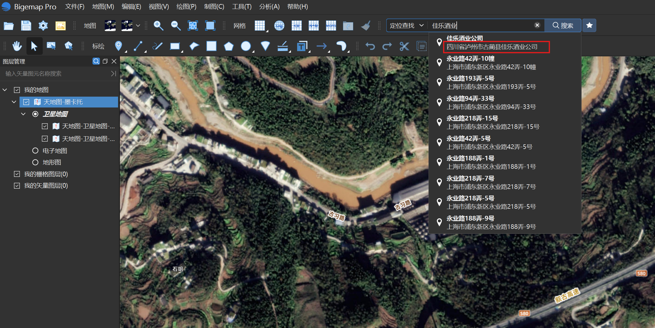Select the pentagon polygon drawing tool
Screen dimensions: 655x328
click(229, 46)
